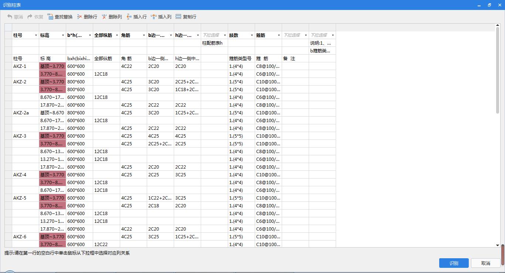
Task: Open the h边一侧 column mapping dropdown
Action: tap(198, 35)
